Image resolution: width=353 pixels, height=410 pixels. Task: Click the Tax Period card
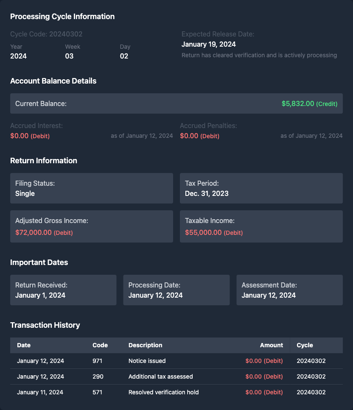[x=261, y=188]
